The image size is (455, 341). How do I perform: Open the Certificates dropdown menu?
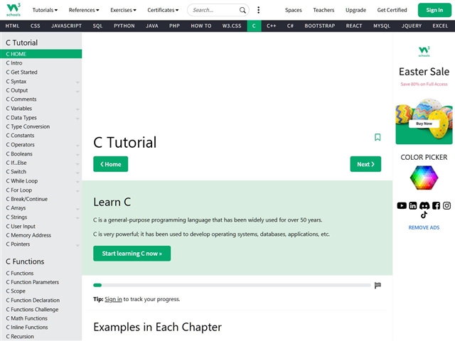click(163, 10)
